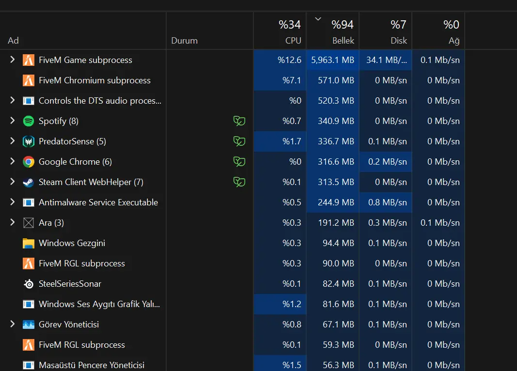Click the Steam Client WebHelper icon
Viewport: 517px width, 371px height.
pyautogui.click(x=29, y=182)
